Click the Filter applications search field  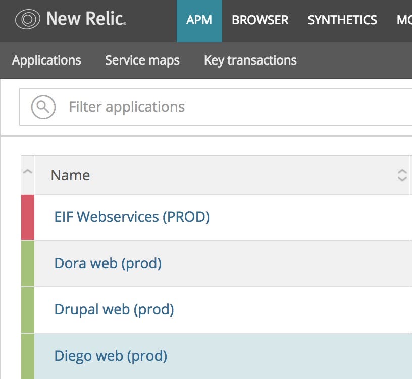(x=216, y=107)
